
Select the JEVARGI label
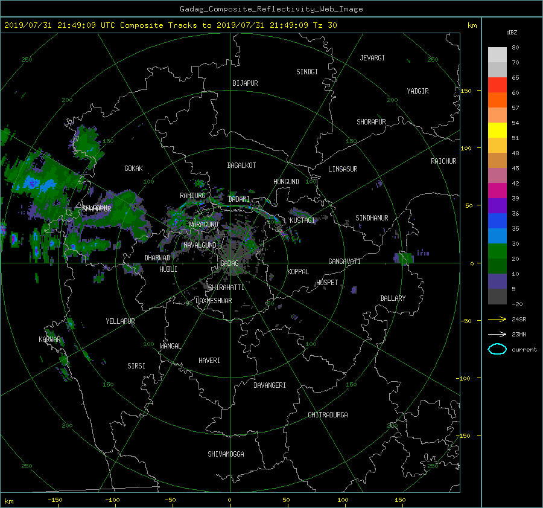pyautogui.click(x=372, y=58)
